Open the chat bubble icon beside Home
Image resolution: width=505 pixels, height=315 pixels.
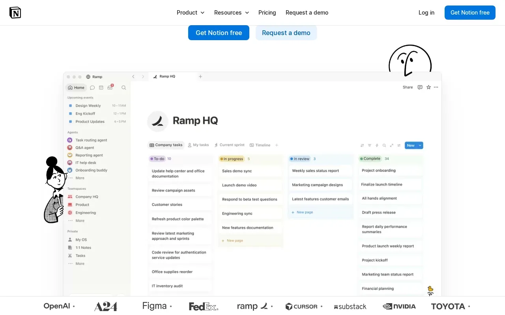pyautogui.click(x=92, y=88)
